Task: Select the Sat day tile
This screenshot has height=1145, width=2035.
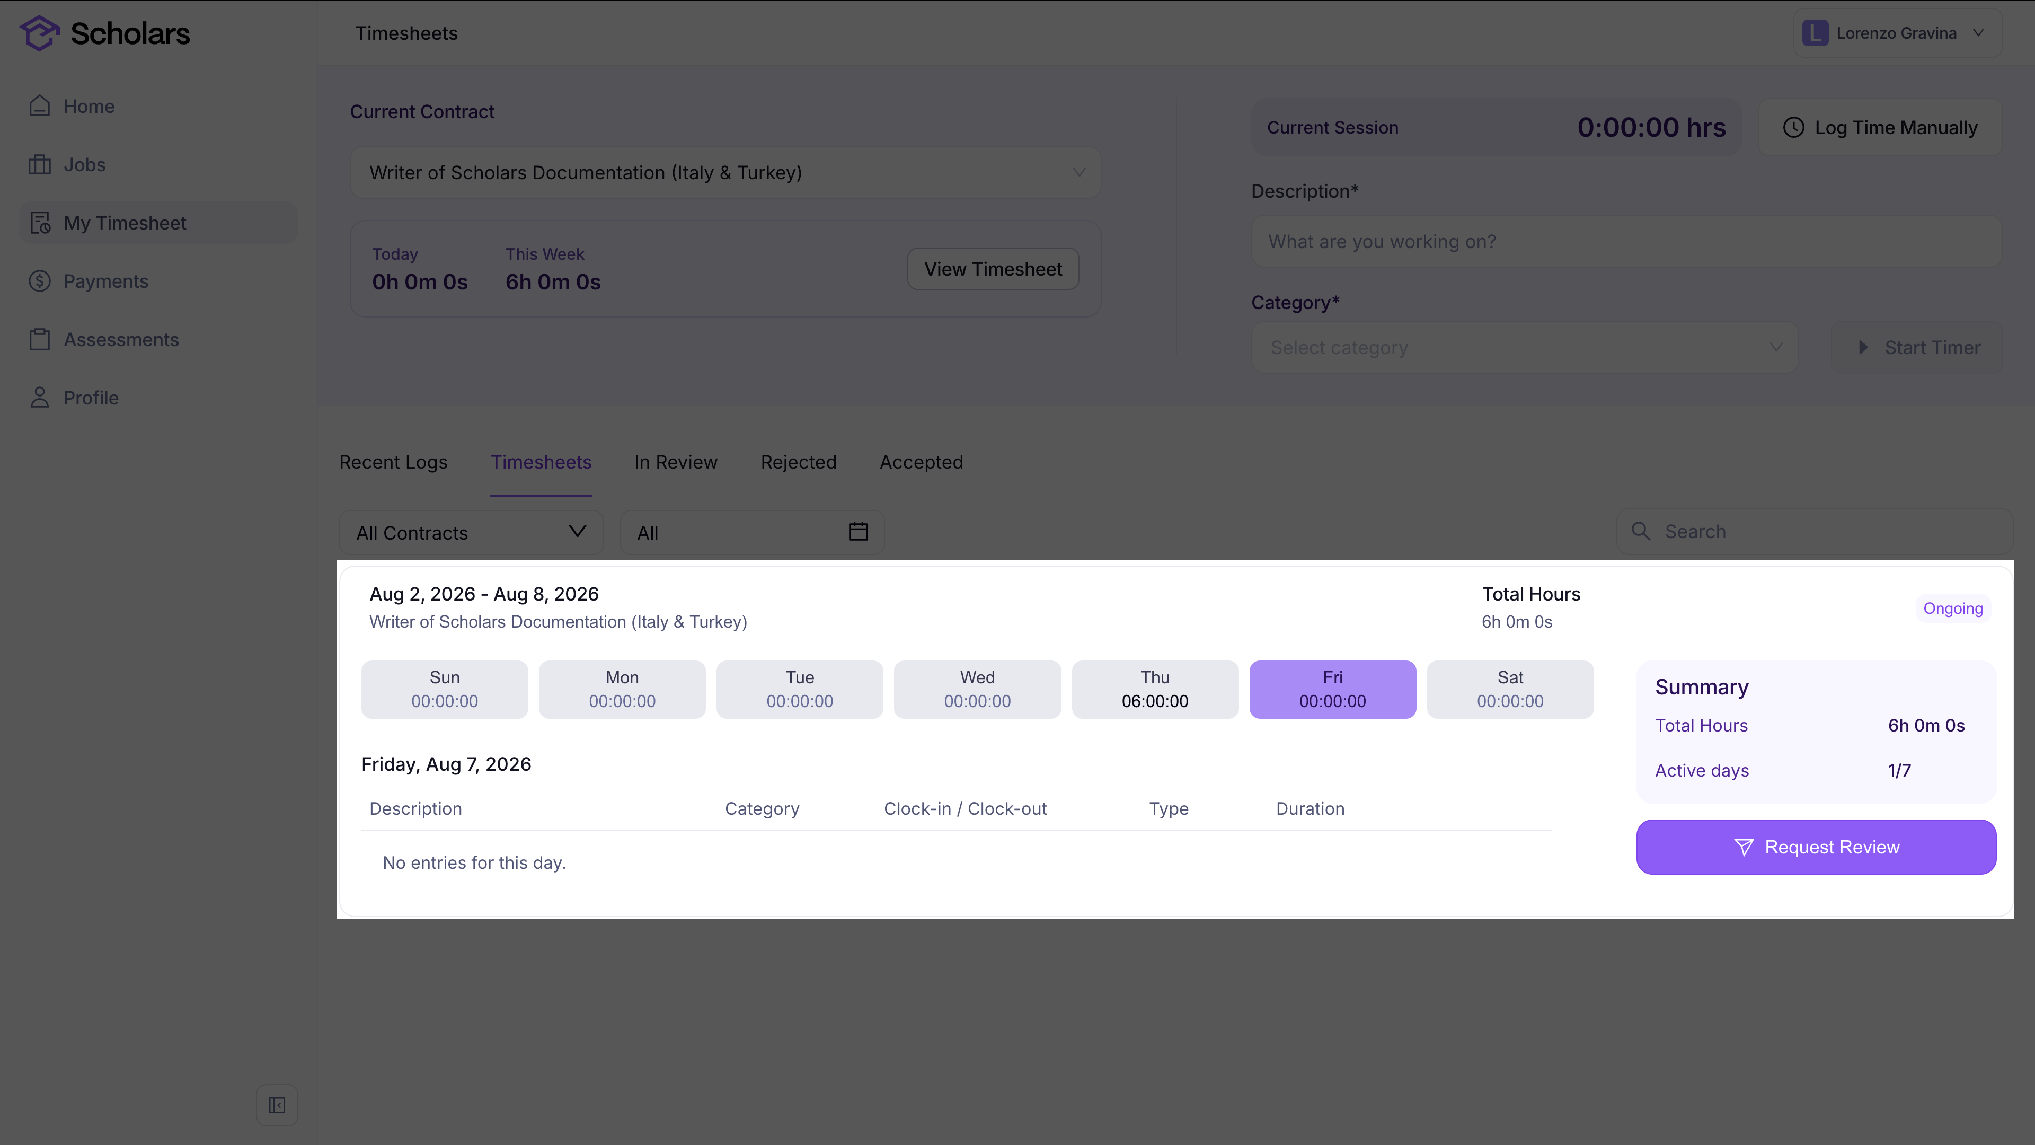Action: click(x=1510, y=689)
